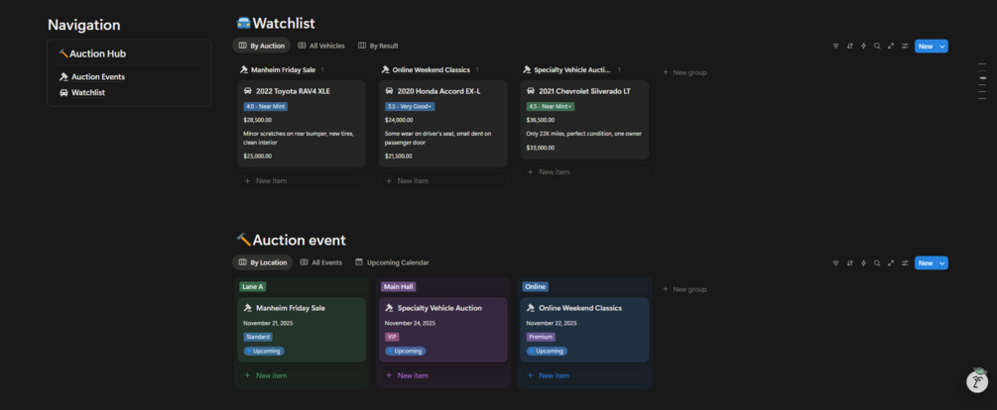Screen dimensions: 997x410
Task: Switch to the By Result tab
Action: 378,46
